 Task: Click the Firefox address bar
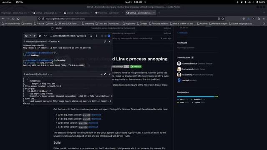click(131, 19)
